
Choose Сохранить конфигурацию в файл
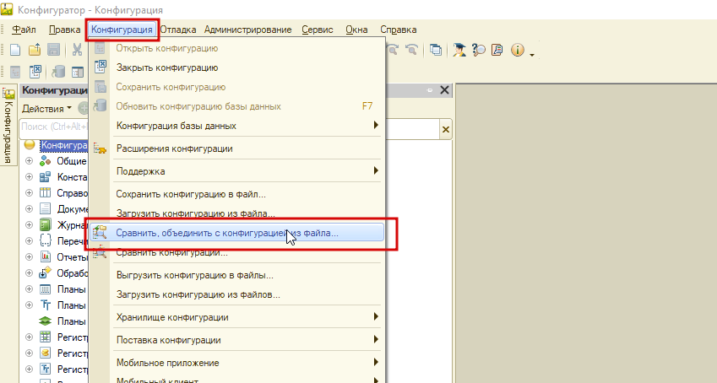(236, 194)
